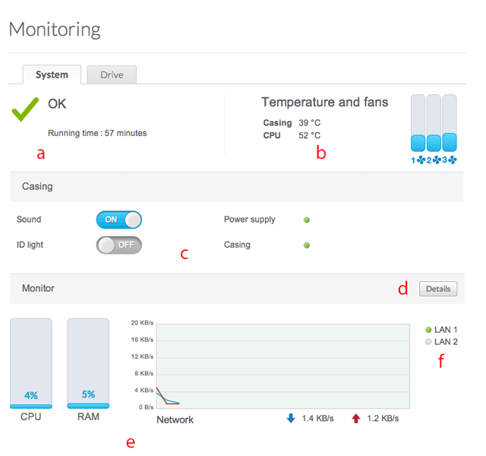Click the CPU usage bar
Viewport: 486px width, 456px height.
click(31, 363)
